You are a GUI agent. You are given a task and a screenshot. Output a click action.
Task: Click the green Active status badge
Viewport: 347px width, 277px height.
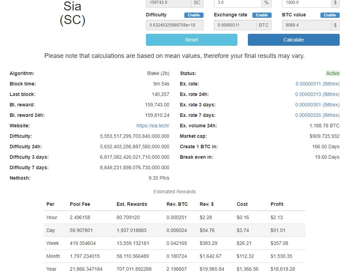coord(333,73)
